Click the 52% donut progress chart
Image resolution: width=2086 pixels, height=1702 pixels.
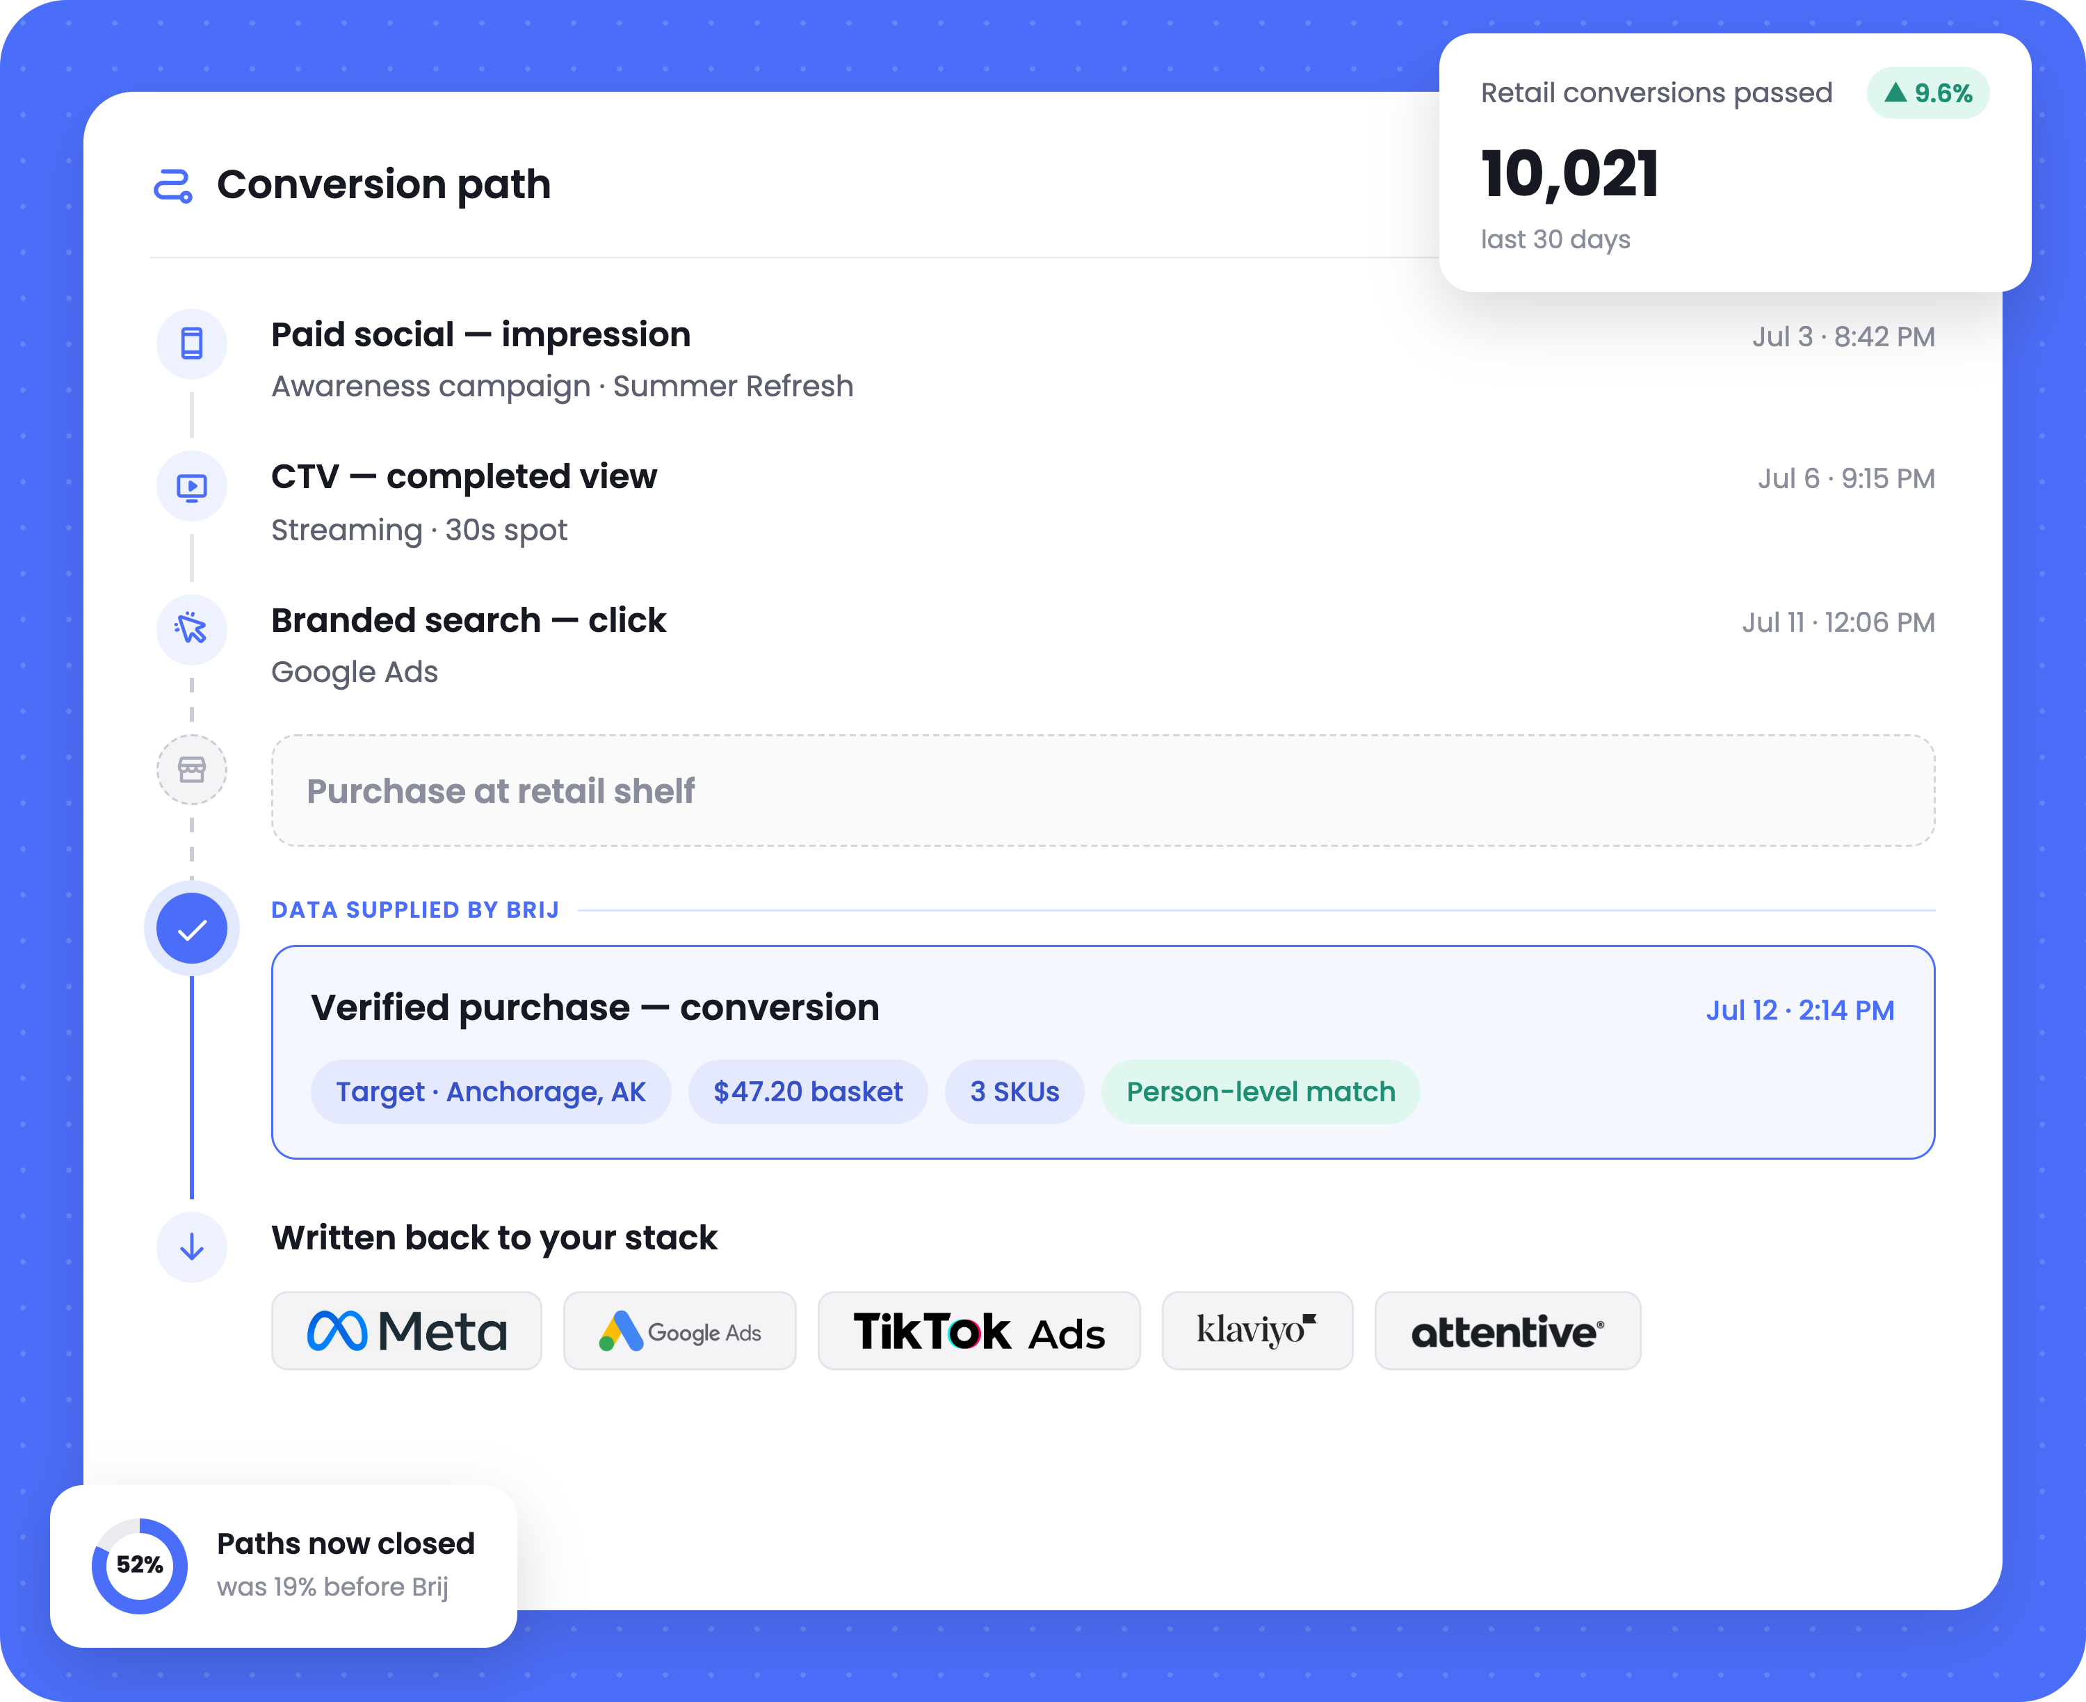(139, 1566)
